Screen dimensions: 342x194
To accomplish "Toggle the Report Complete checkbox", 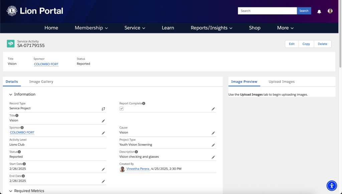I will (x=122, y=109).
